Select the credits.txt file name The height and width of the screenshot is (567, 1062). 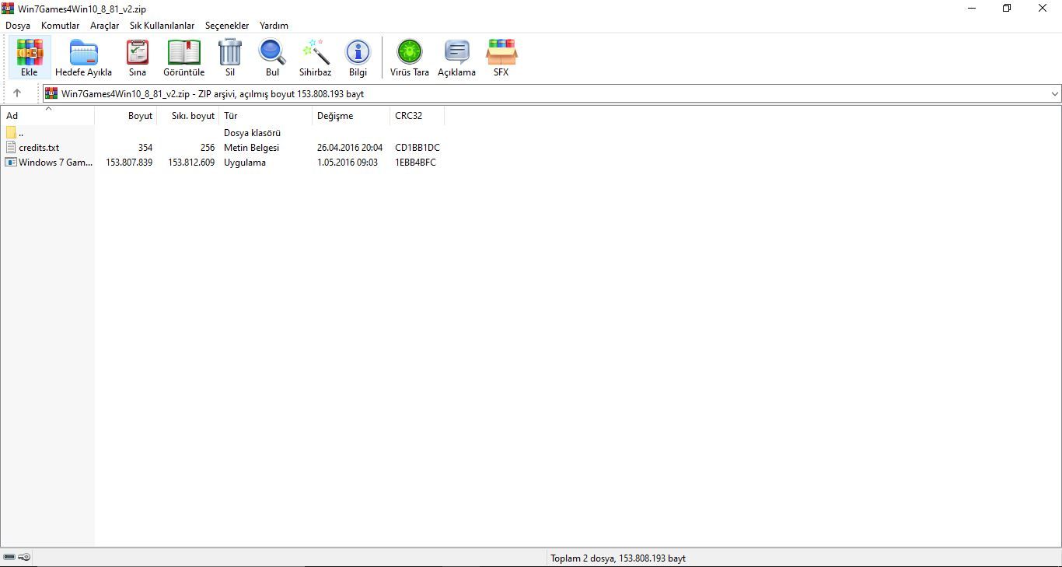(x=39, y=148)
